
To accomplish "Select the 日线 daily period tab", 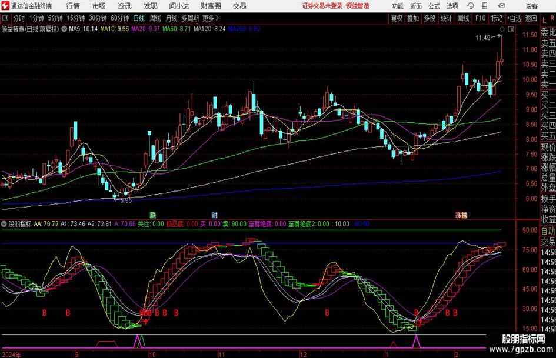I will coord(139,18).
